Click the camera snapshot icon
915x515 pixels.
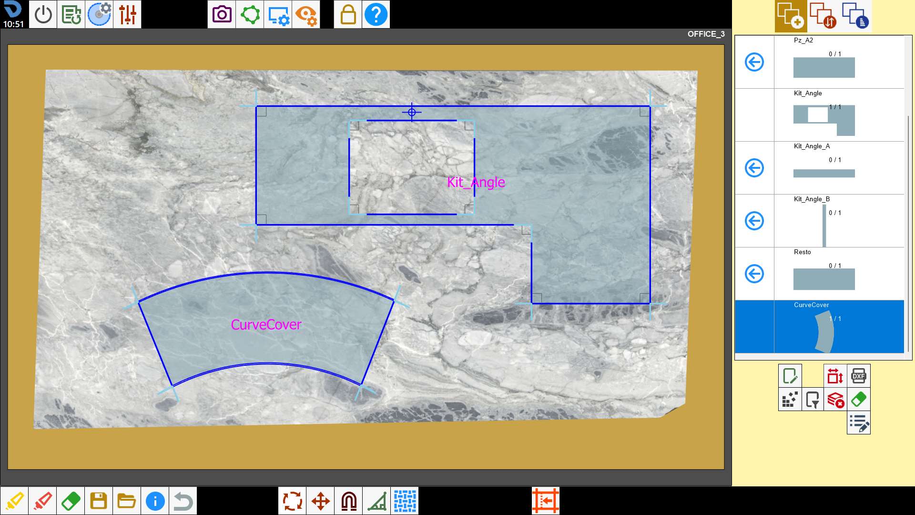coord(222,14)
